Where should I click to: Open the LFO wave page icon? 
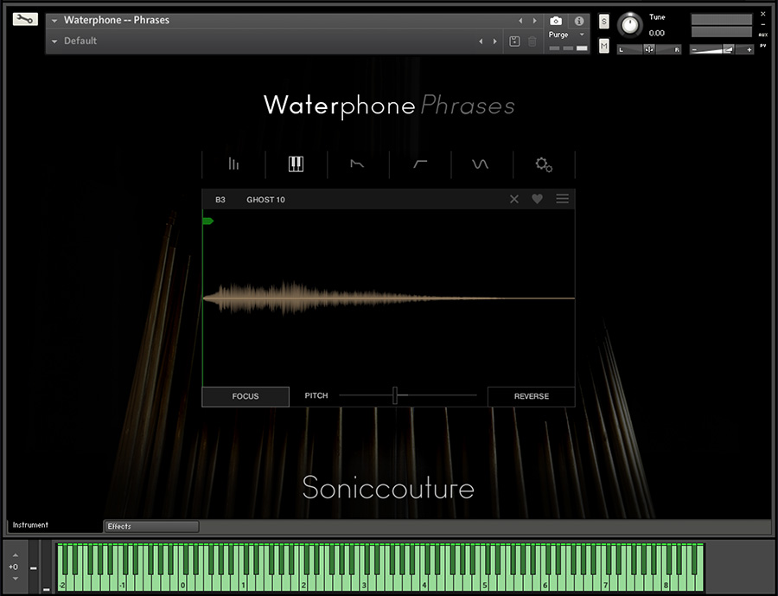pos(480,163)
